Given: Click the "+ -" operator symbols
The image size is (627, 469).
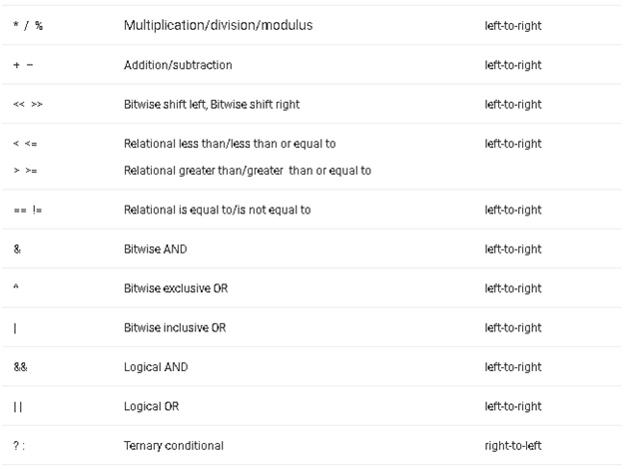Looking at the screenshot, I should tap(23, 65).
